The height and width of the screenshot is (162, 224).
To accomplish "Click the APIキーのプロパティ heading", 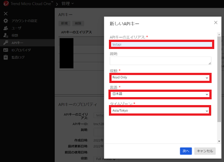I will pos(78,105).
